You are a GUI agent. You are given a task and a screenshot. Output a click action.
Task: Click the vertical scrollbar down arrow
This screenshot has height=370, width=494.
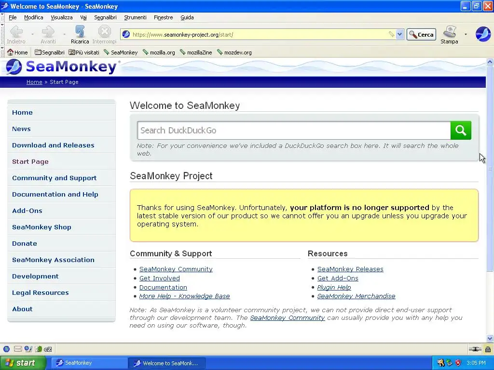[x=490, y=339]
